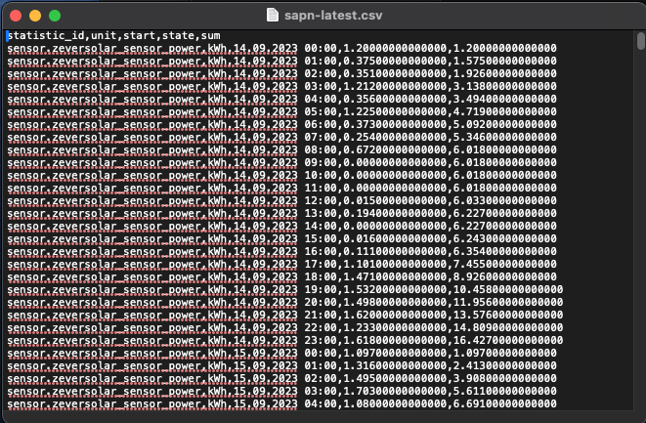Image resolution: width=646 pixels, height=423 pixels.
Task: Click the state value 0.37500000000000
Action: click(395, 61)
